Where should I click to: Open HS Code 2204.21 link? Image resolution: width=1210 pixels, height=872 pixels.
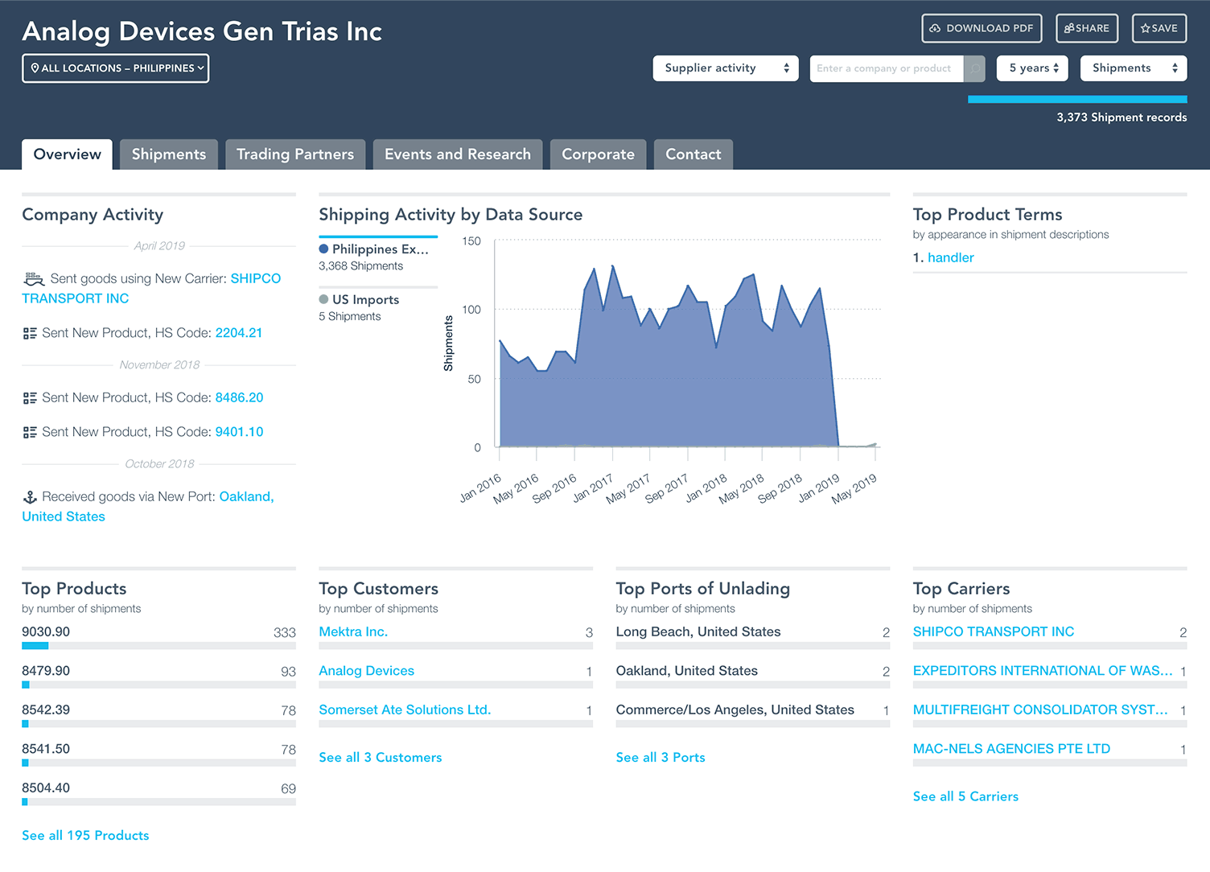(x=239, y=333)
